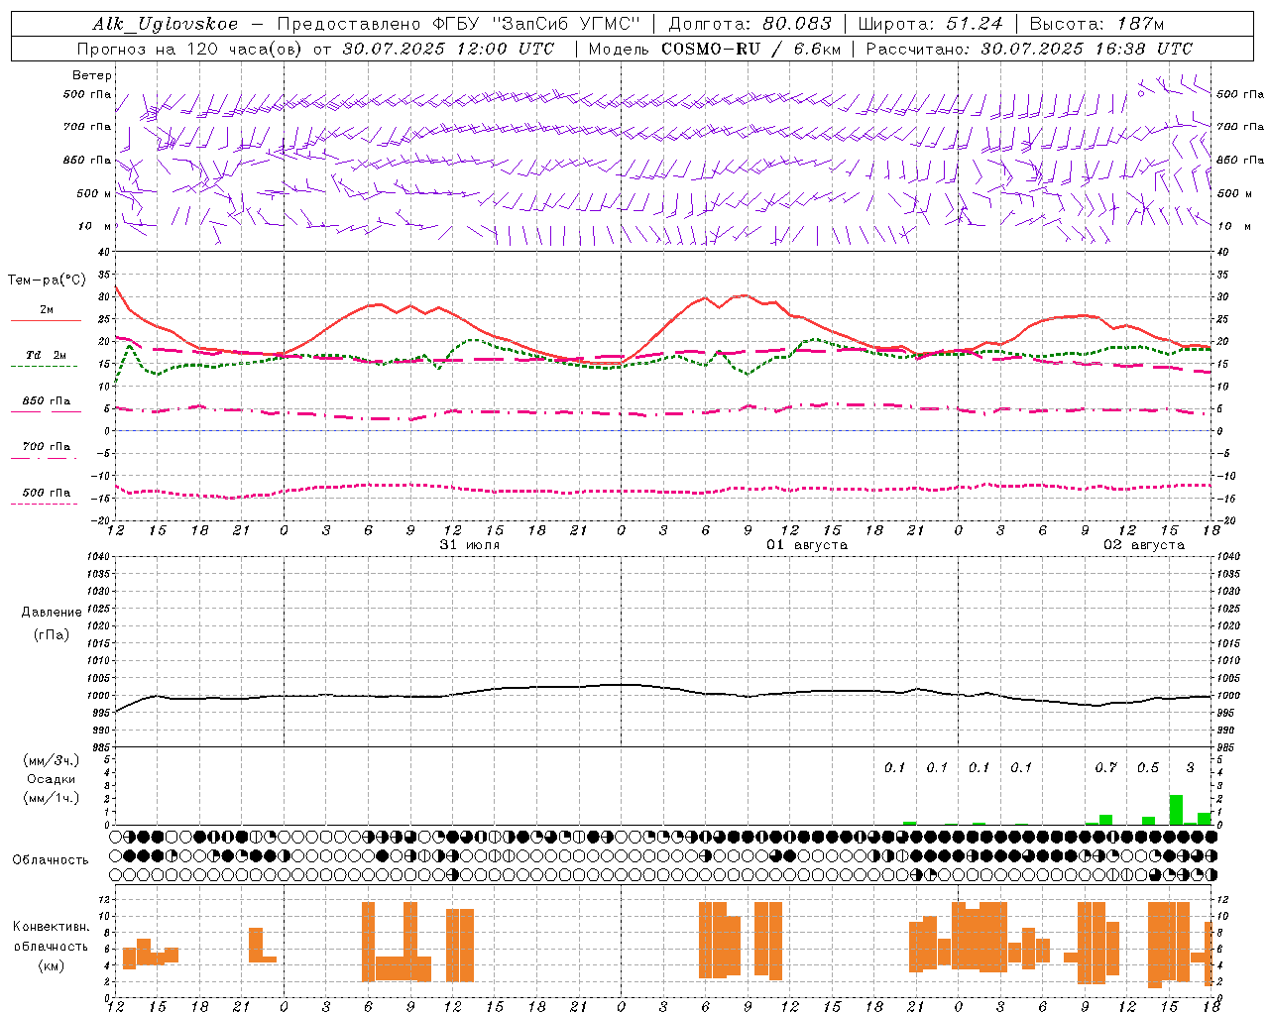Image resolution: width=1269 pixels, height=1015 pixels.
Task: Click the (мм/3ч.) precipitation unit label
Action: coord(52,760)
